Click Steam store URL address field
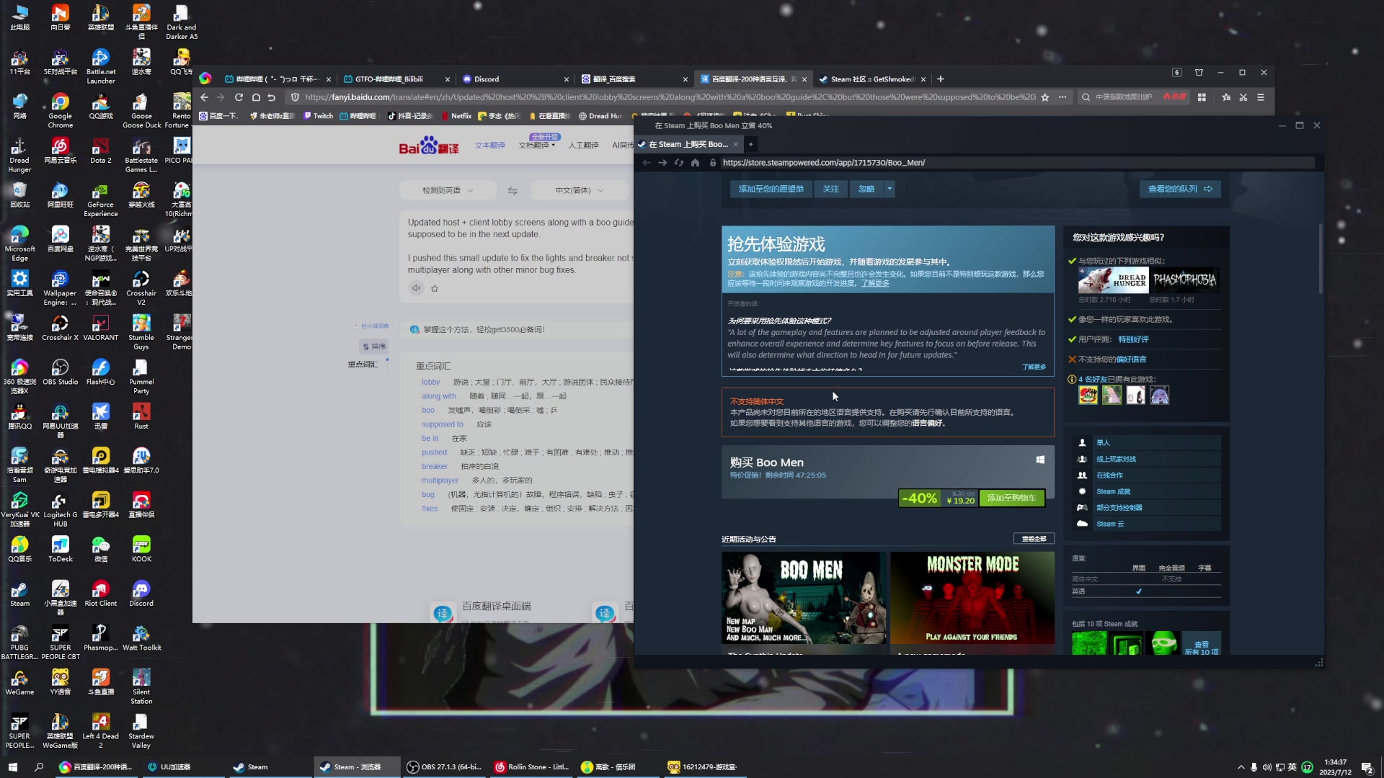This screenshot has width=1384, height=778. 1016,163
